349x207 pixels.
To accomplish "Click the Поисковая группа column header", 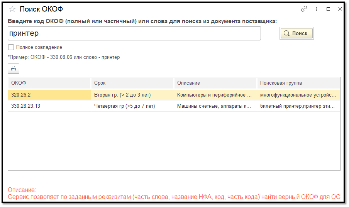I will [298, 83].
